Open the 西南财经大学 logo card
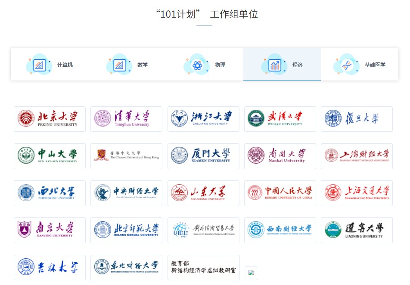The image size is (410, 285). 280,230
